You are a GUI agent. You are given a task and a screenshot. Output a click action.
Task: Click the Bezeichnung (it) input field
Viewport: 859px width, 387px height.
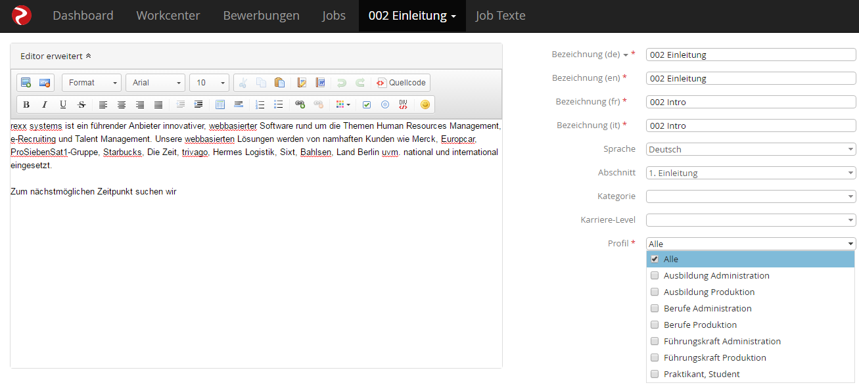(x=751, y=125)
